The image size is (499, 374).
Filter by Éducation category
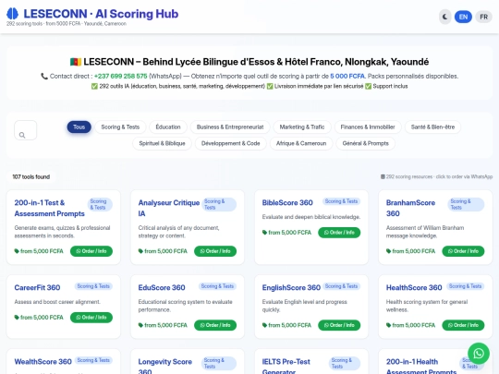[168, 127]
